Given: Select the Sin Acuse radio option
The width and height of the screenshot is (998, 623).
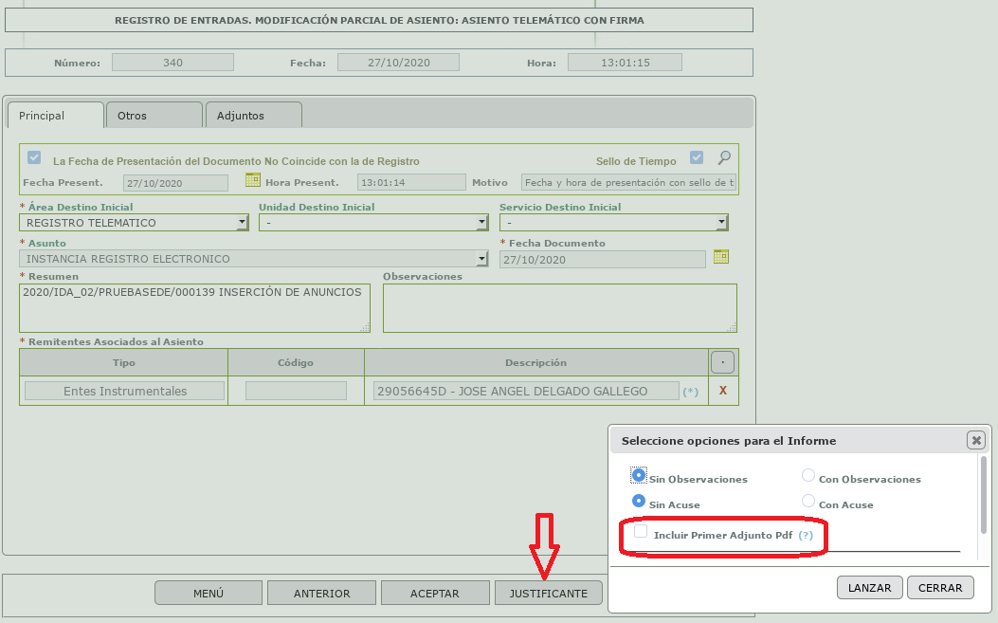Looking at the screenshot, I should (639, 501).
